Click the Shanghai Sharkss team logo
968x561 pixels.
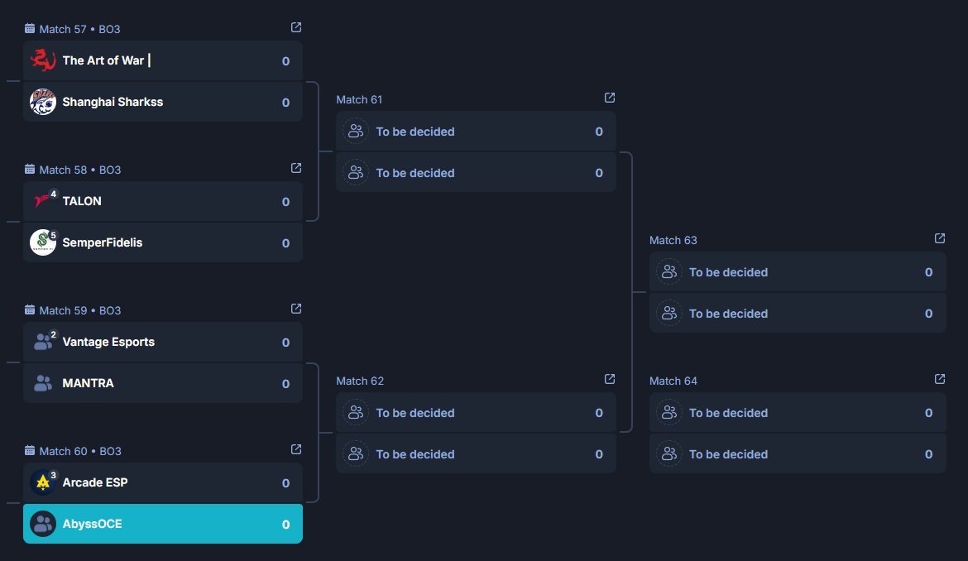[x=43, y=102]
